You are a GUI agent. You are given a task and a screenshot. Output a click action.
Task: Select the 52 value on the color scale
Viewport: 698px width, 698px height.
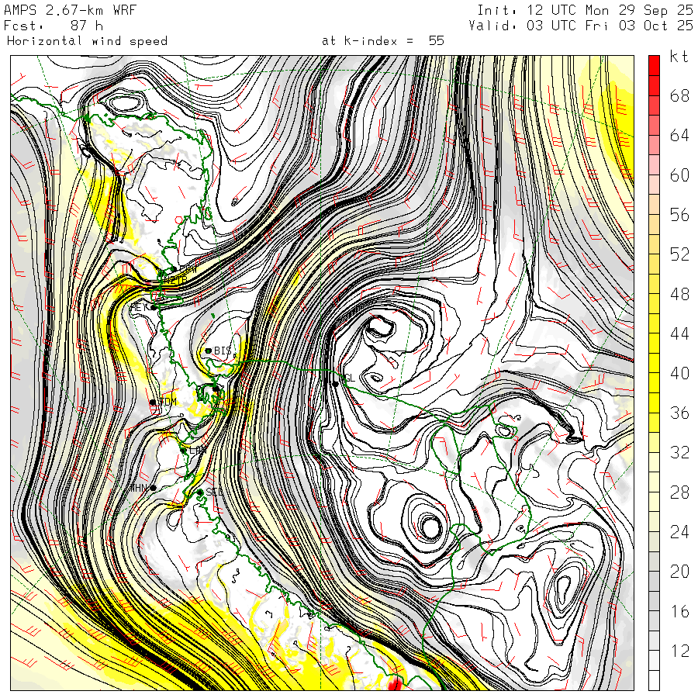point(679,254)
